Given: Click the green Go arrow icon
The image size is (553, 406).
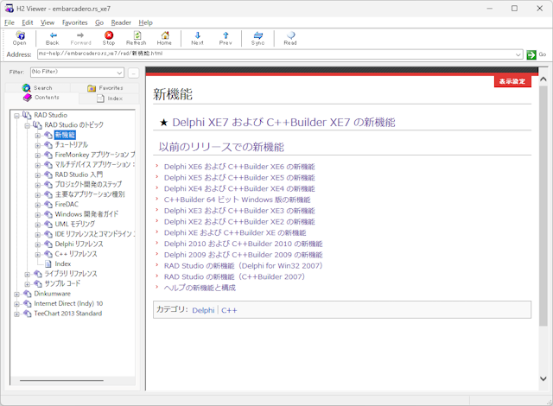Looking at the screenshot, I should click(x=531, y=54).
